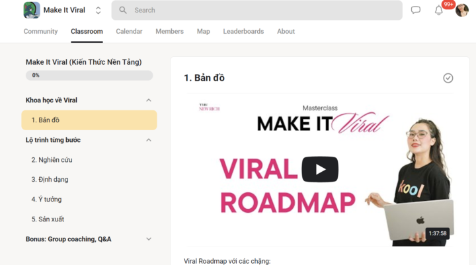The image size is (476, 265).
Task: Open the Leaderboards tab
Action: [x=243, y=31]
